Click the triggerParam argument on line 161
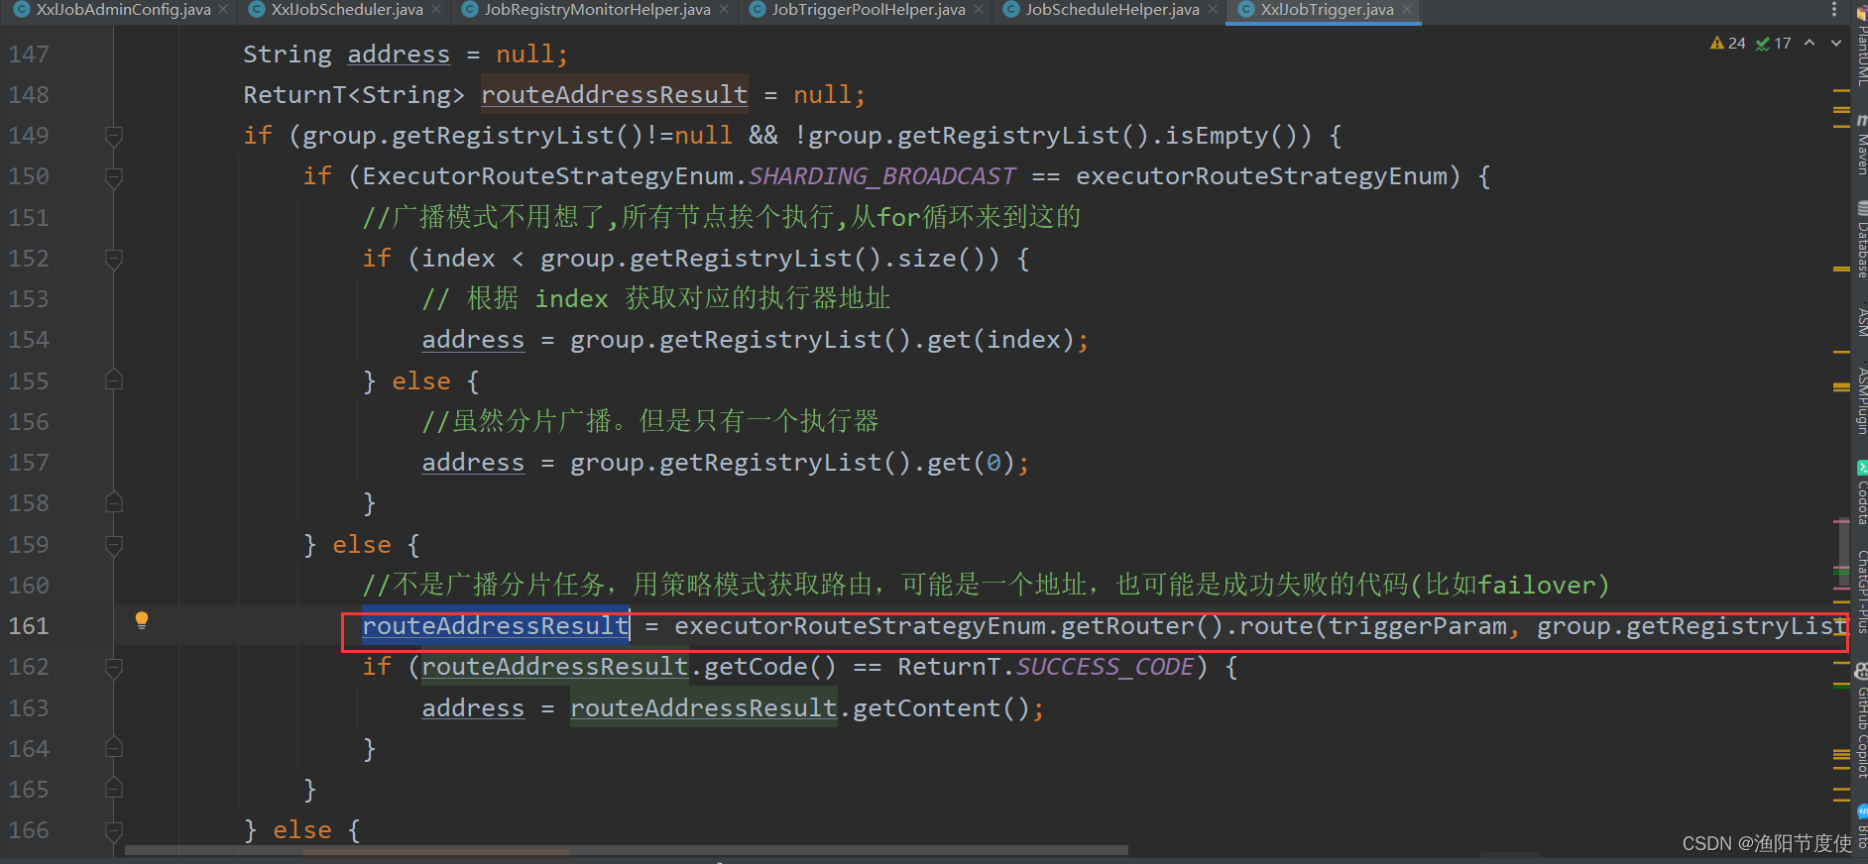The image size is (1868, 864). [x=1417, y=626]
